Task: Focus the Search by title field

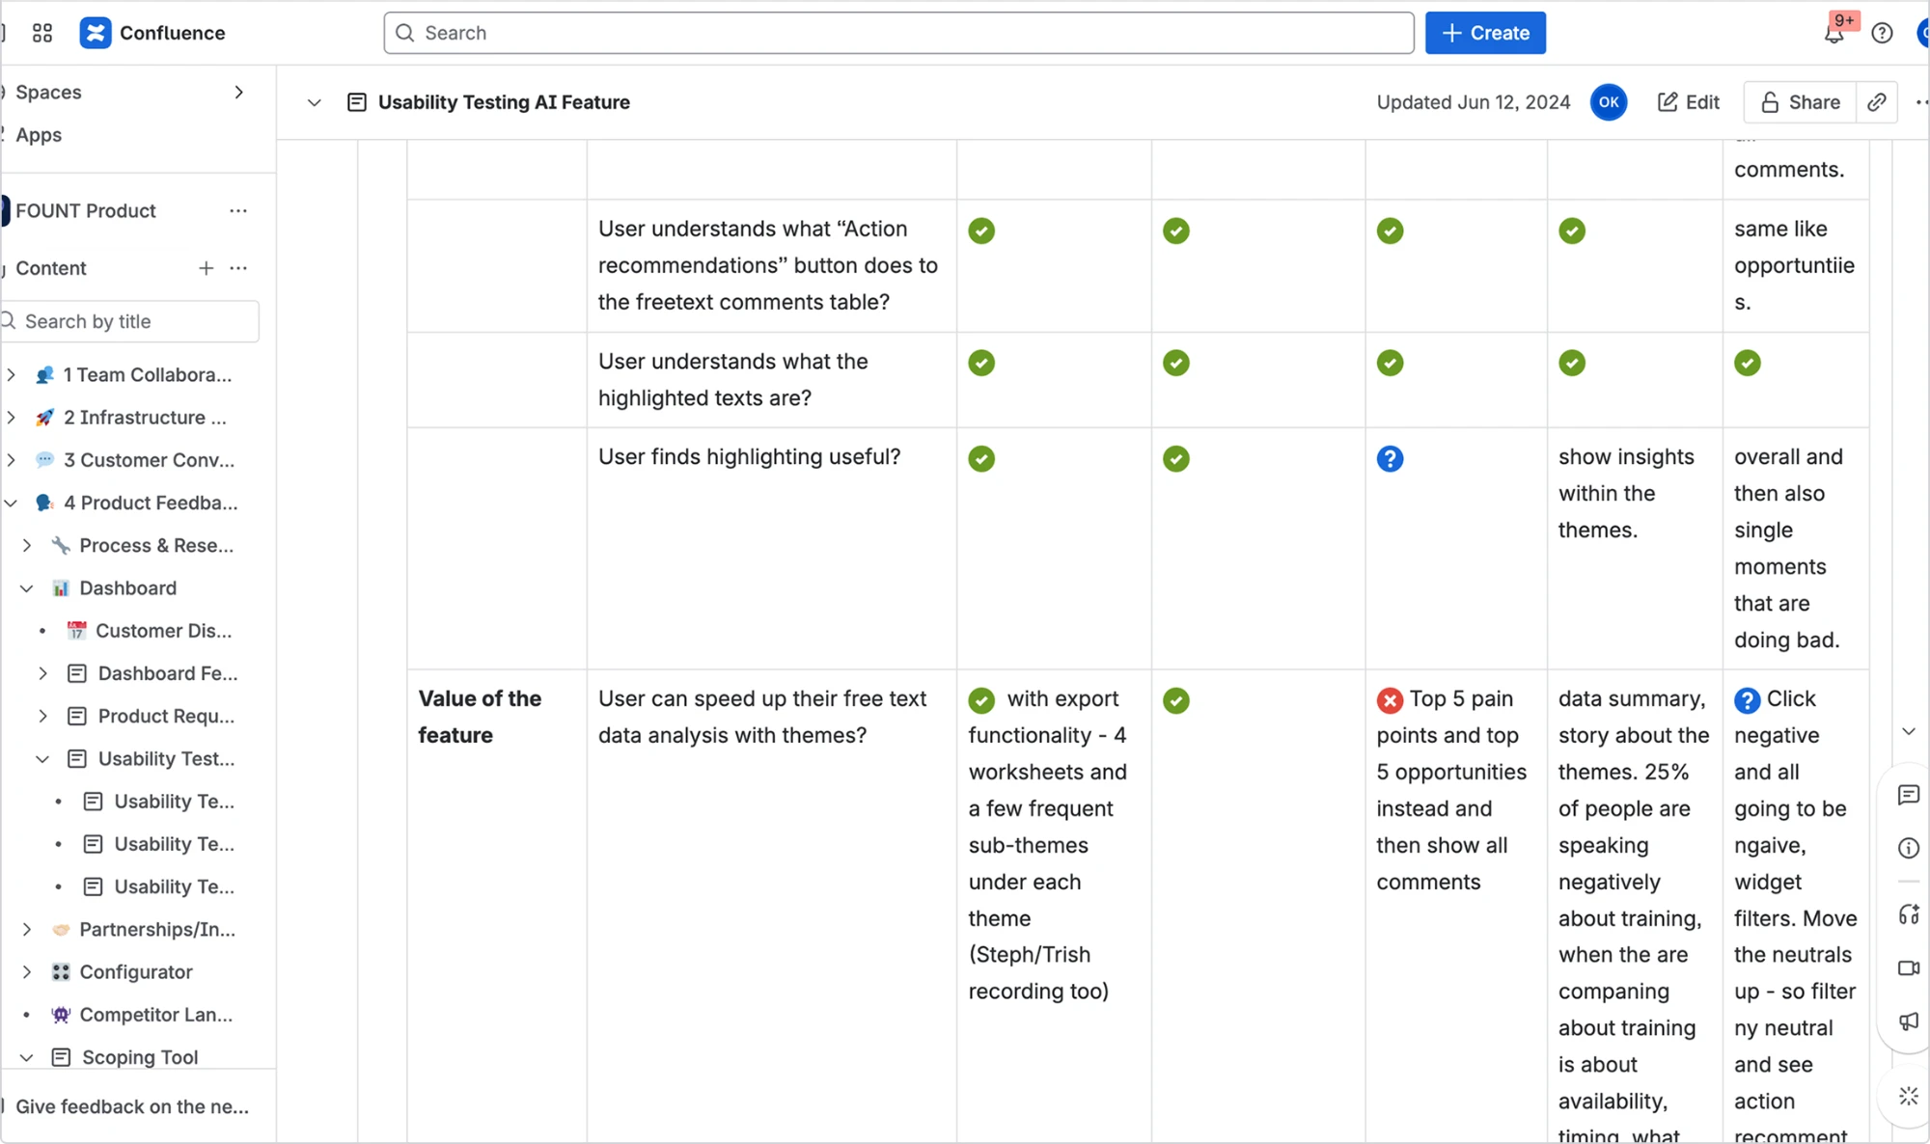Action: click(130, 321)
